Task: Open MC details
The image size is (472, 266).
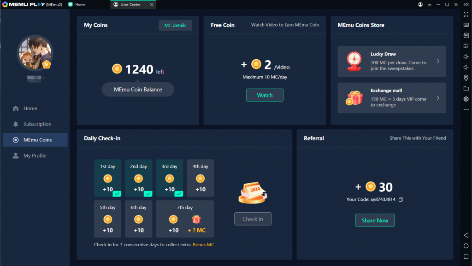Action: (x=175, y=25)
